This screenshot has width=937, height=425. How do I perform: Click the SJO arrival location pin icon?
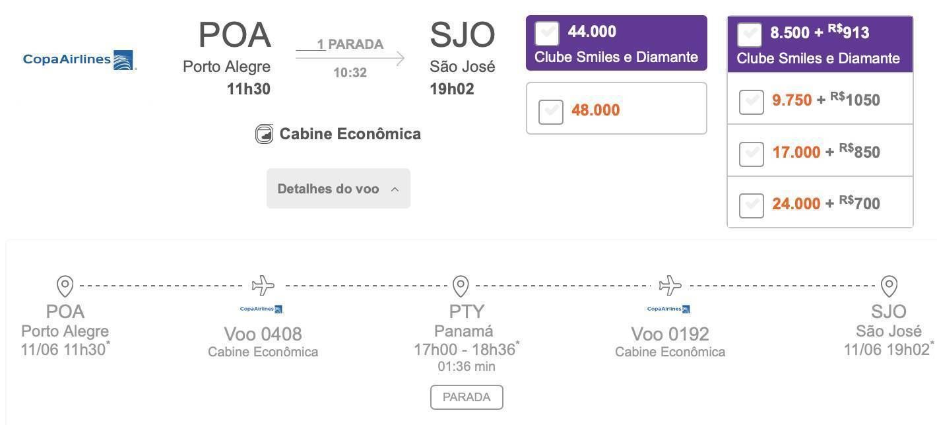pos(889,286)
